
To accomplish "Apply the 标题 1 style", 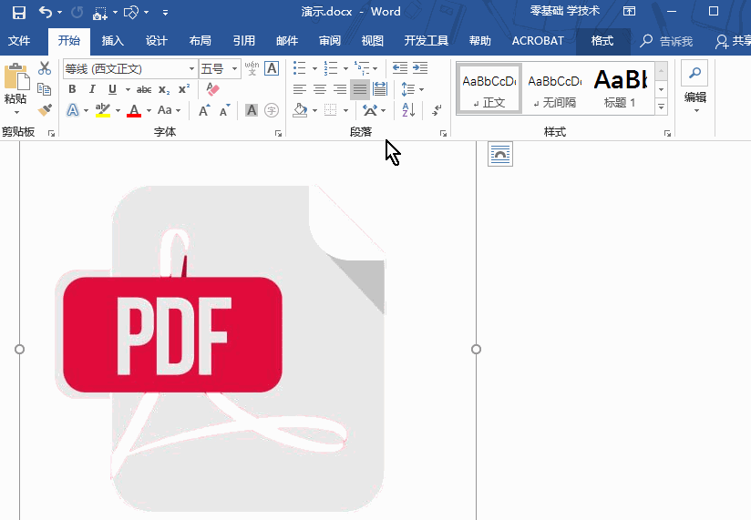I will (621, 89).
